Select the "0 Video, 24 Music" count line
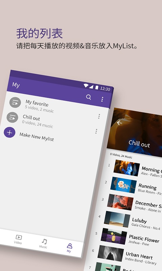Image resolution: width=162 pixels, height=271 pixels. 121,155
